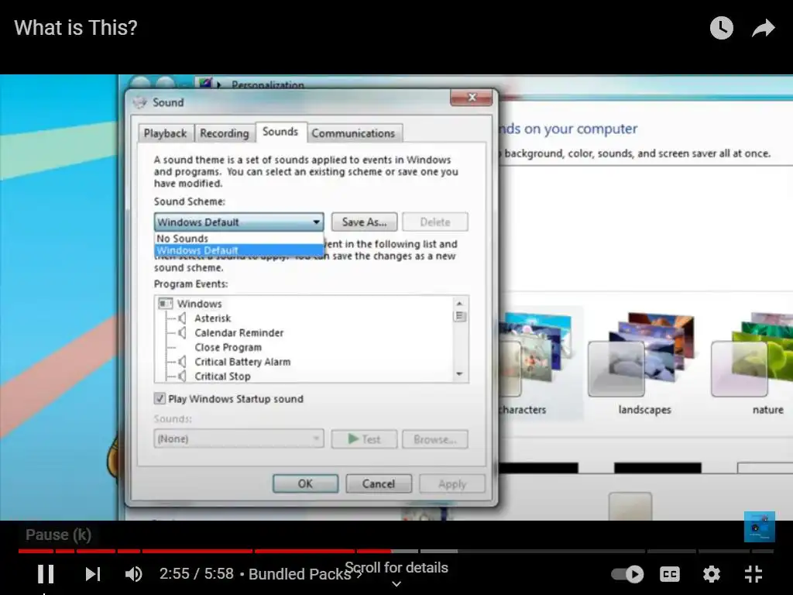Click the Test play button

point(364,439)
